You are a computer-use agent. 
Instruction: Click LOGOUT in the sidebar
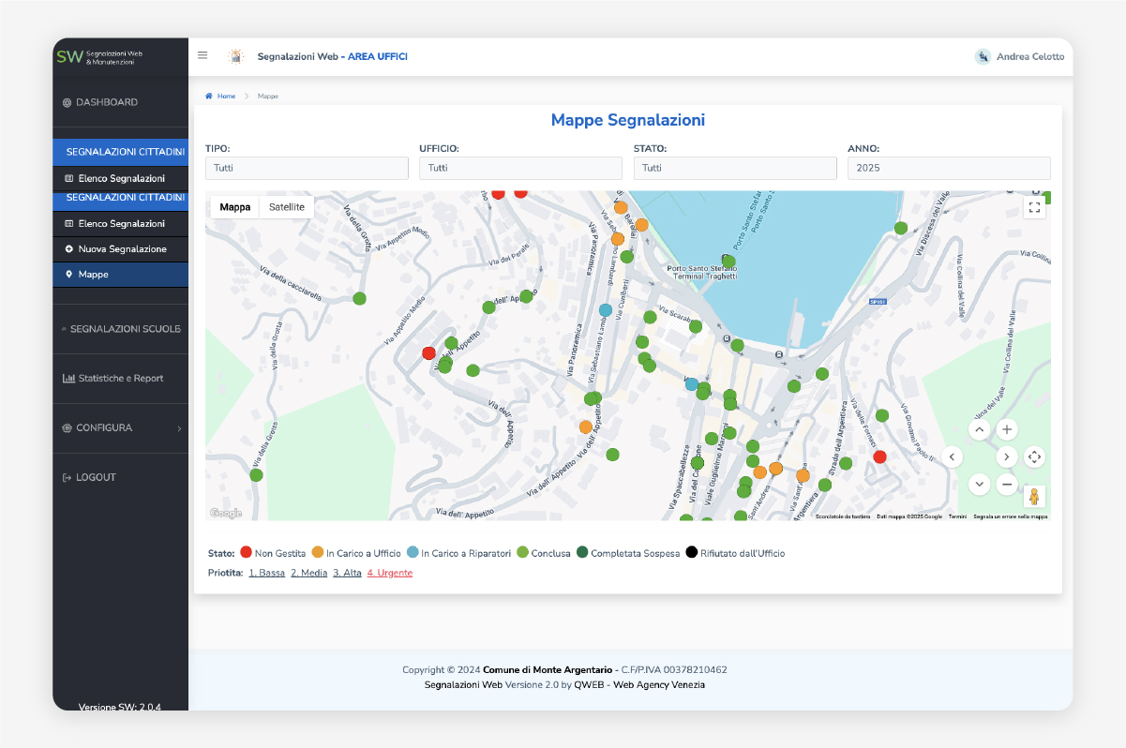pos(95,478)
